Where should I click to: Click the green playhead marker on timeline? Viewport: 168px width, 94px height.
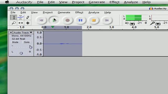click(52, 27)
